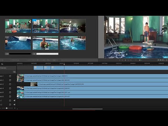Select third segment on Multi-Camera track
Viewport: 168px width, 126px height.
[x=57, y=68]
